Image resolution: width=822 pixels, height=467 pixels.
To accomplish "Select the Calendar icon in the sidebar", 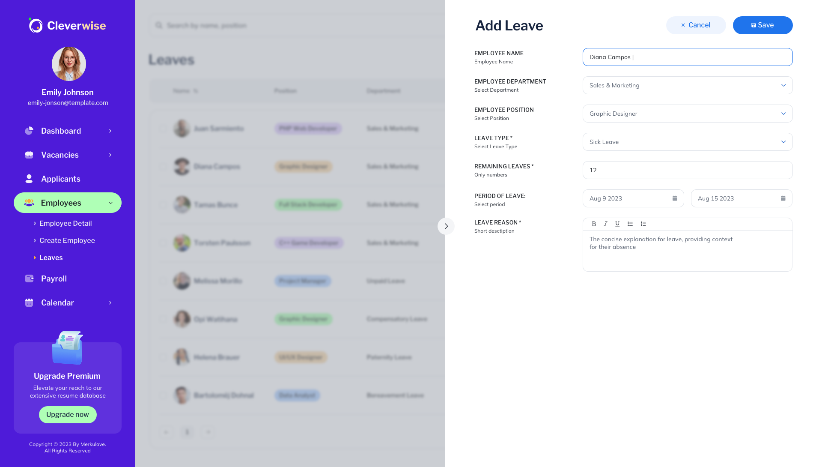I will pyautogui.click(x=29, y=302).
